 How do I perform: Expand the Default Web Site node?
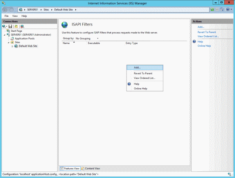pos(12,46)
